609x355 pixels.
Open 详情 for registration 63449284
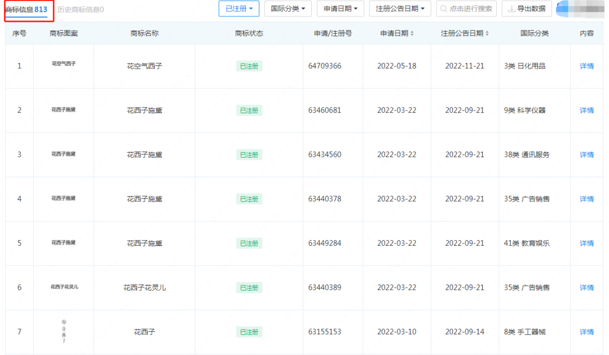586,243
